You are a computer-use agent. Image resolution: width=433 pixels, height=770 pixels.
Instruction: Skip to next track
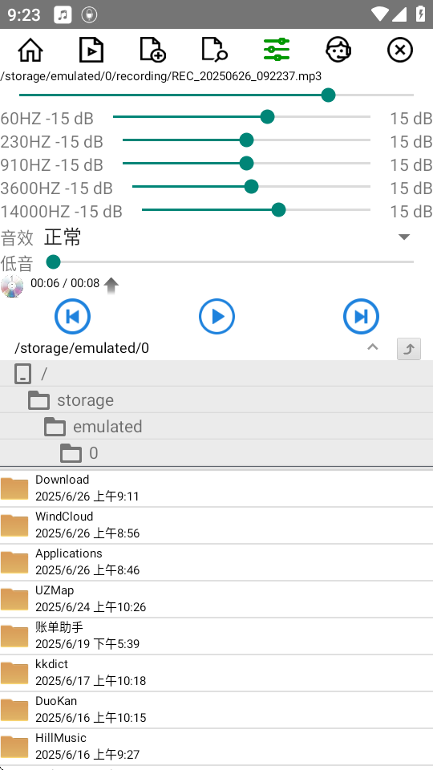(x=362, y=316)
